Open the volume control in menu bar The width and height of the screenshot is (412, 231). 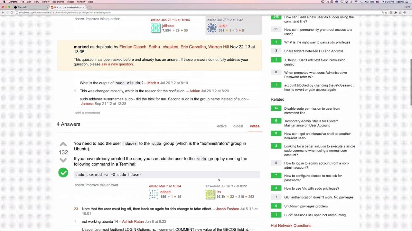(367, 2)
